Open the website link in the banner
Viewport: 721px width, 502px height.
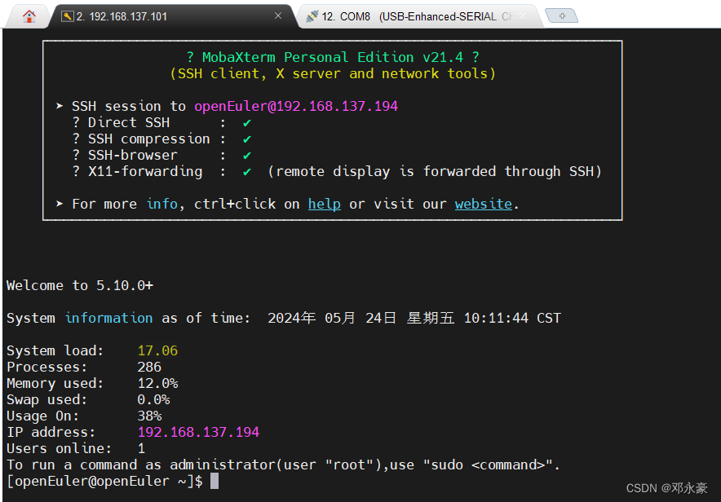click(x=484, y=204)
